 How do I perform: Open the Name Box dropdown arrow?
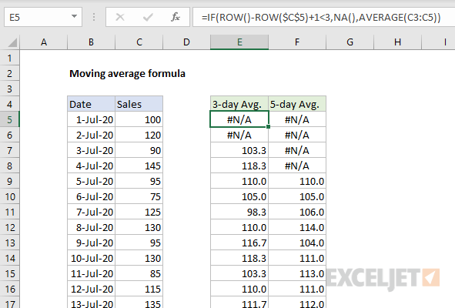74,17
